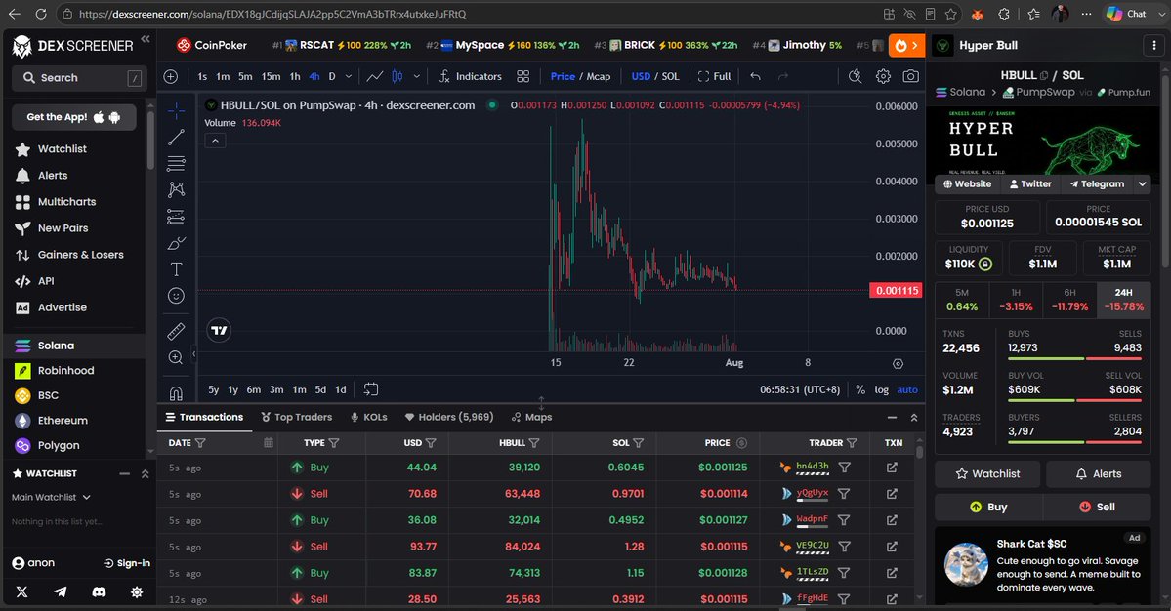Open the Top Traders tab
The image size is (1171, 611).
click(297, 417)
